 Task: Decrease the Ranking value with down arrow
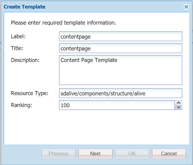click(x=179, y=107)
